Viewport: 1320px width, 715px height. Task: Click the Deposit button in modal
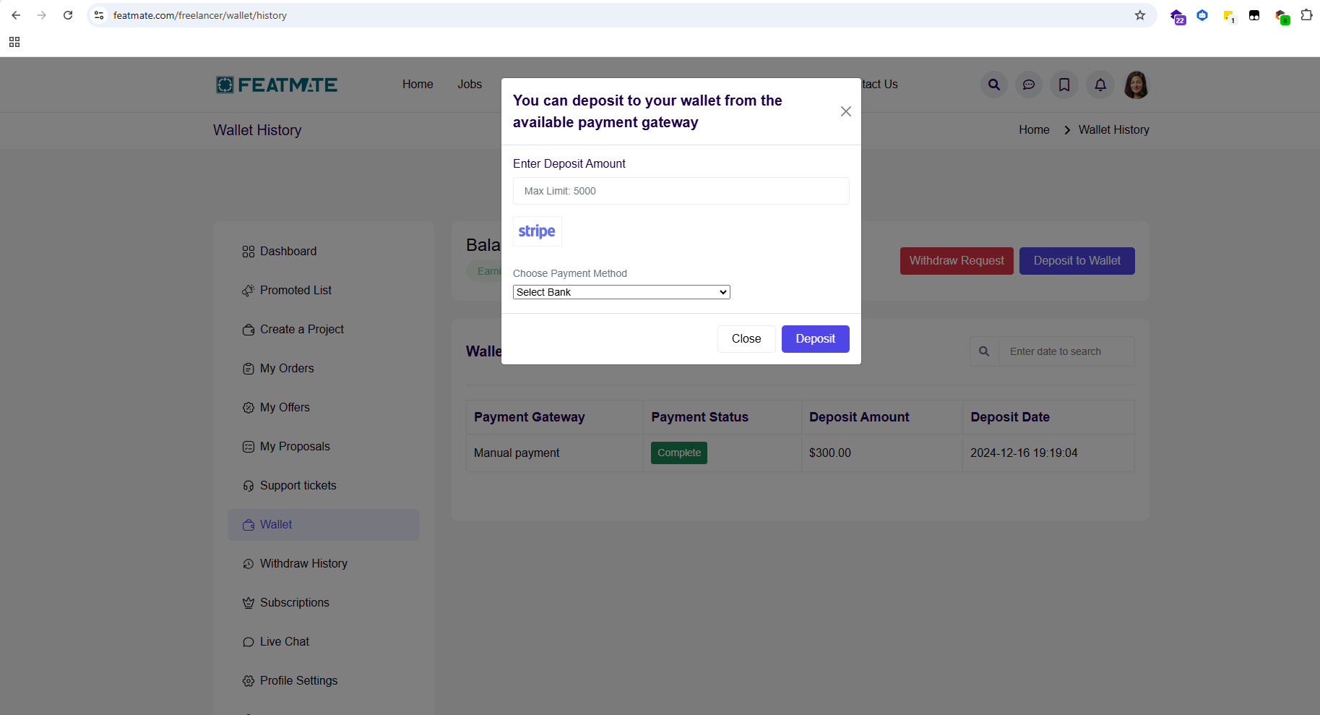pos(815,339)
